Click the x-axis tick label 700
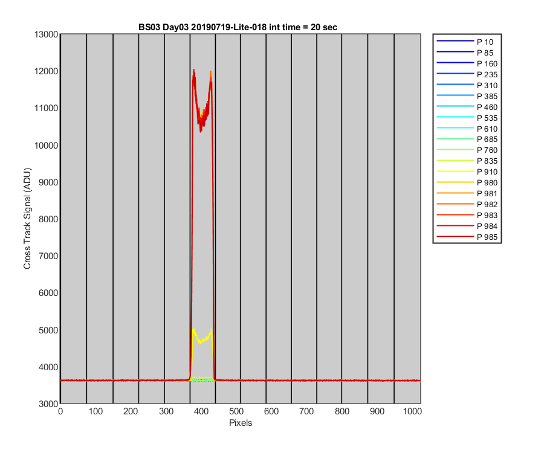This screenshot has height=453, width=544. (x=306, y=411)
